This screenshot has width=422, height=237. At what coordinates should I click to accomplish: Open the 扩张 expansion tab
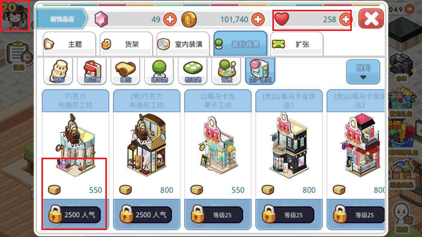coord(297,44)
